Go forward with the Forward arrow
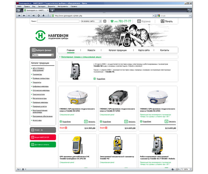The height and width of the screenshot is (174, 208). (29, 16)
